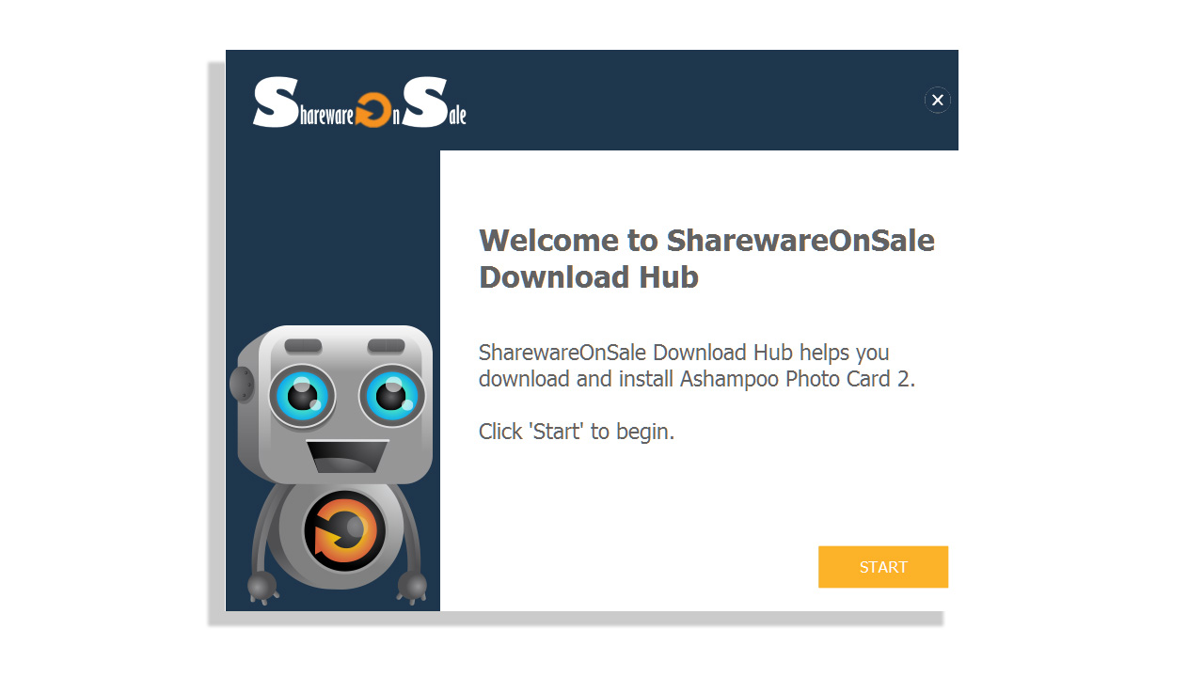Click the 'Welcome to SharewareOnSale' heading

(707, 240)
